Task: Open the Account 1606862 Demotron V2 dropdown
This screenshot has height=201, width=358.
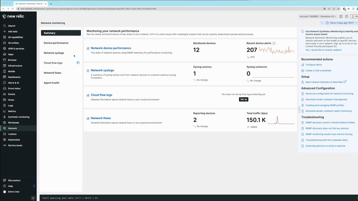Action: coord(318,16)
